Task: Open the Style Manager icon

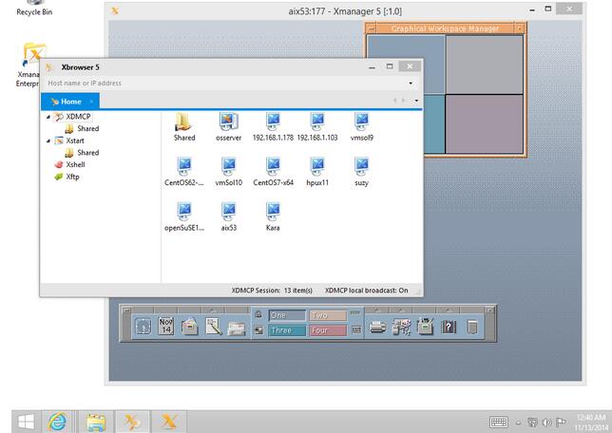Action: pos(402,327)
